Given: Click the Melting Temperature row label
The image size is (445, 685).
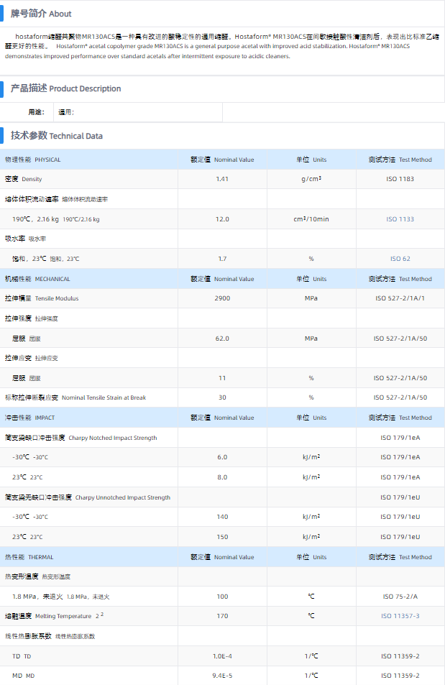Looking at the screenshot, I should tap(54, 616).
